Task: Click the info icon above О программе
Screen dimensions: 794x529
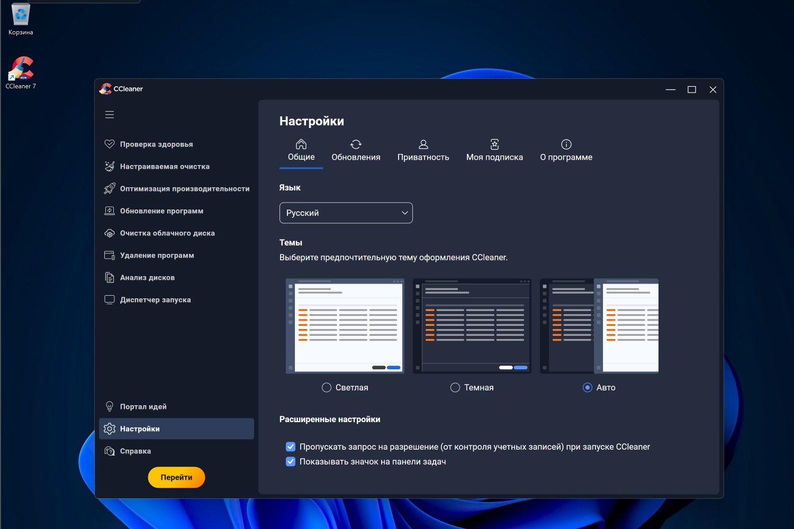Action: tap(566, 144)
